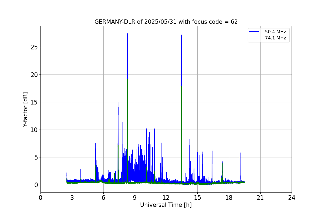This screenshot has height=216, width=324.
Task: Click the Y-factor [dB] axis label
Action: pyautogui.click(x=25, y=109)
